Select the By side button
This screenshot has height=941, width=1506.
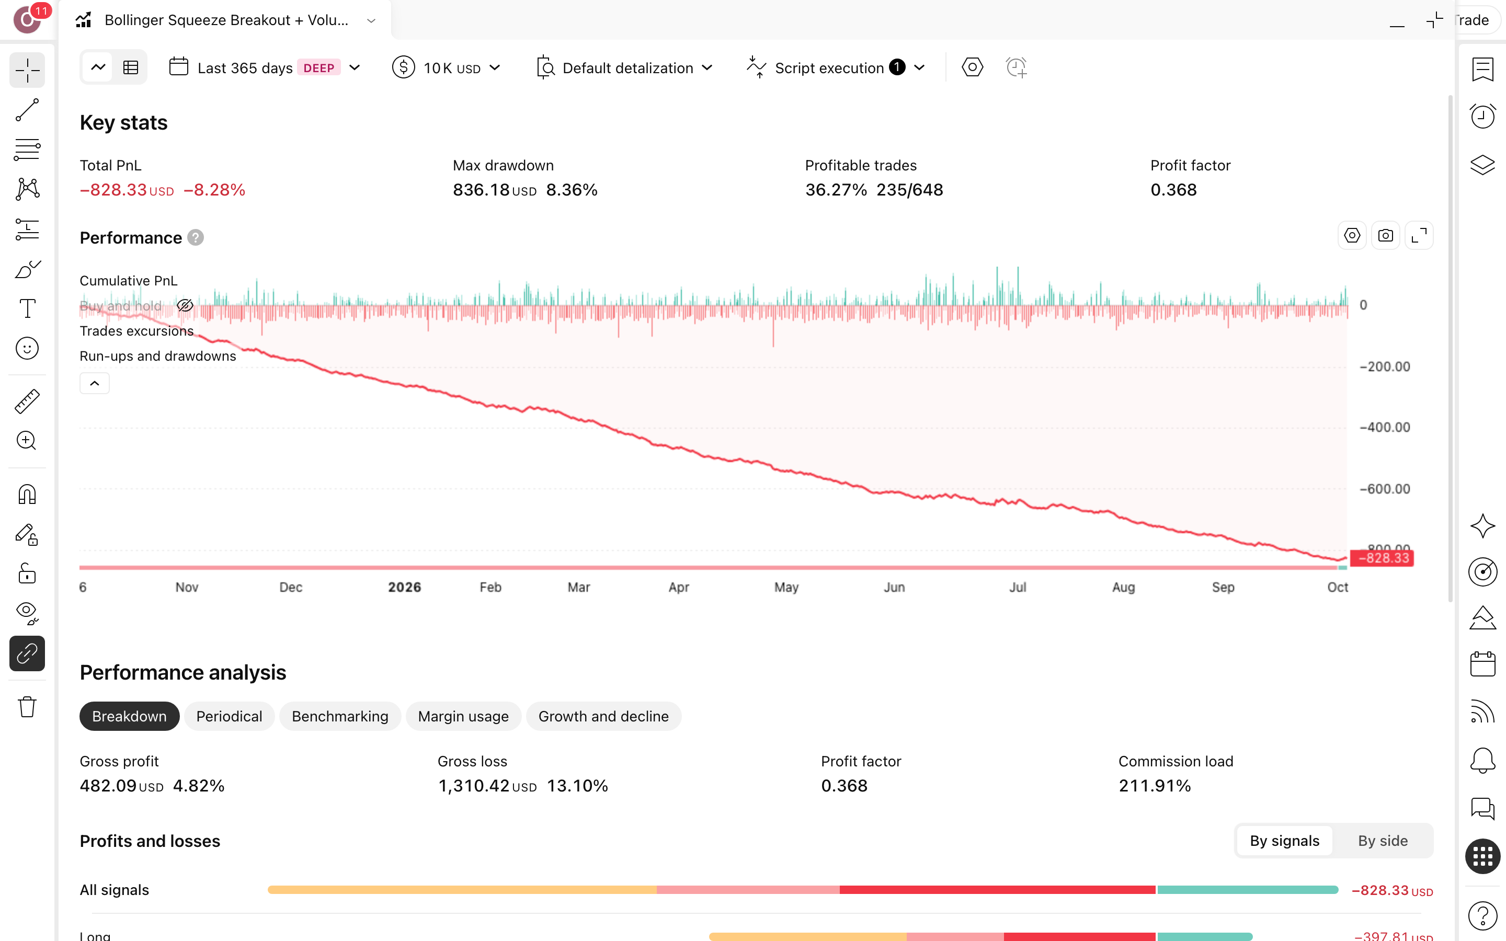click(x=1383, y=841)
